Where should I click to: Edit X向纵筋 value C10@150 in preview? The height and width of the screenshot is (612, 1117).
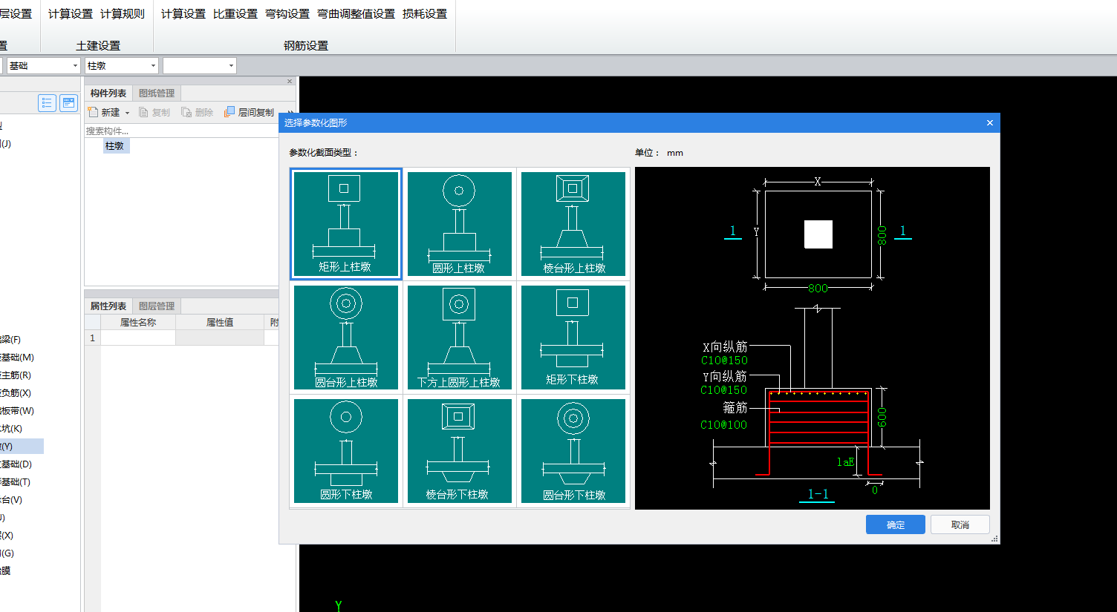(724, 361)
